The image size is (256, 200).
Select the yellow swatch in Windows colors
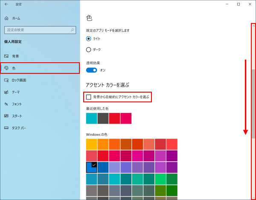point(91,144)
